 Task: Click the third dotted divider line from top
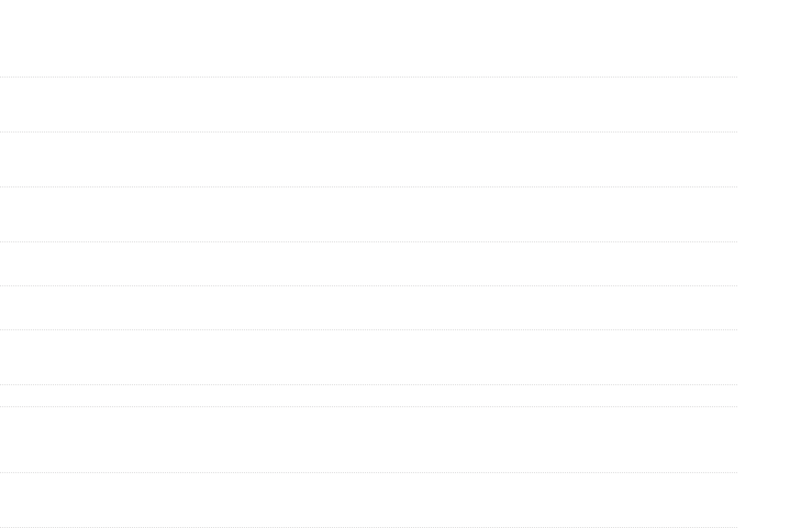(x=369, y=187)
